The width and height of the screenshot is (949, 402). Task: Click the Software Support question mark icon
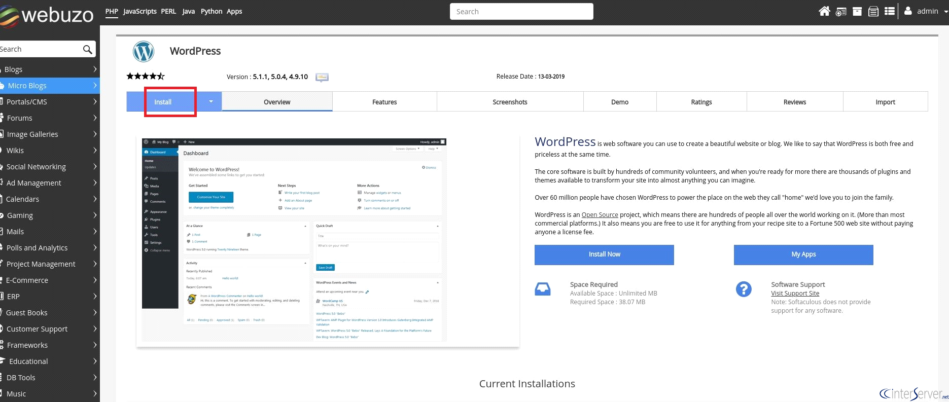point(744,289)
